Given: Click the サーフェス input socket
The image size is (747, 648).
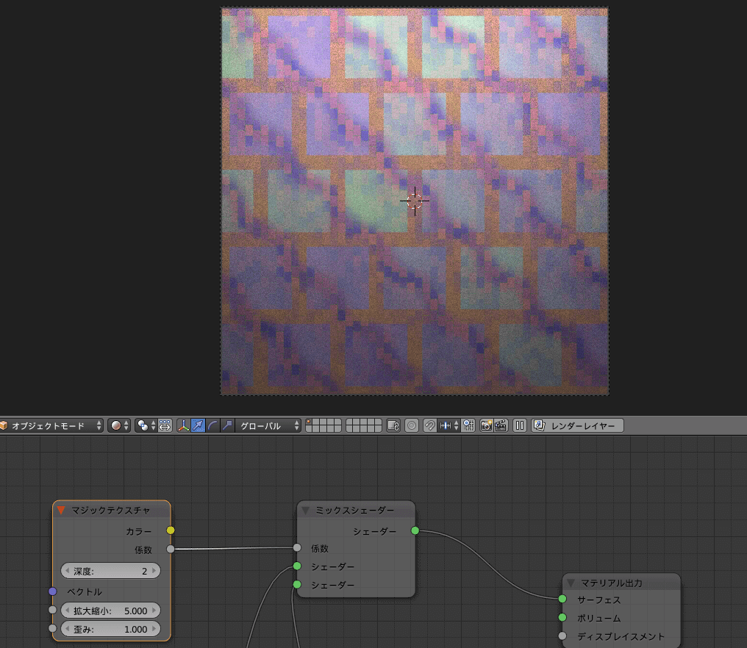Looking at the screenshot, I should point(562,599).
